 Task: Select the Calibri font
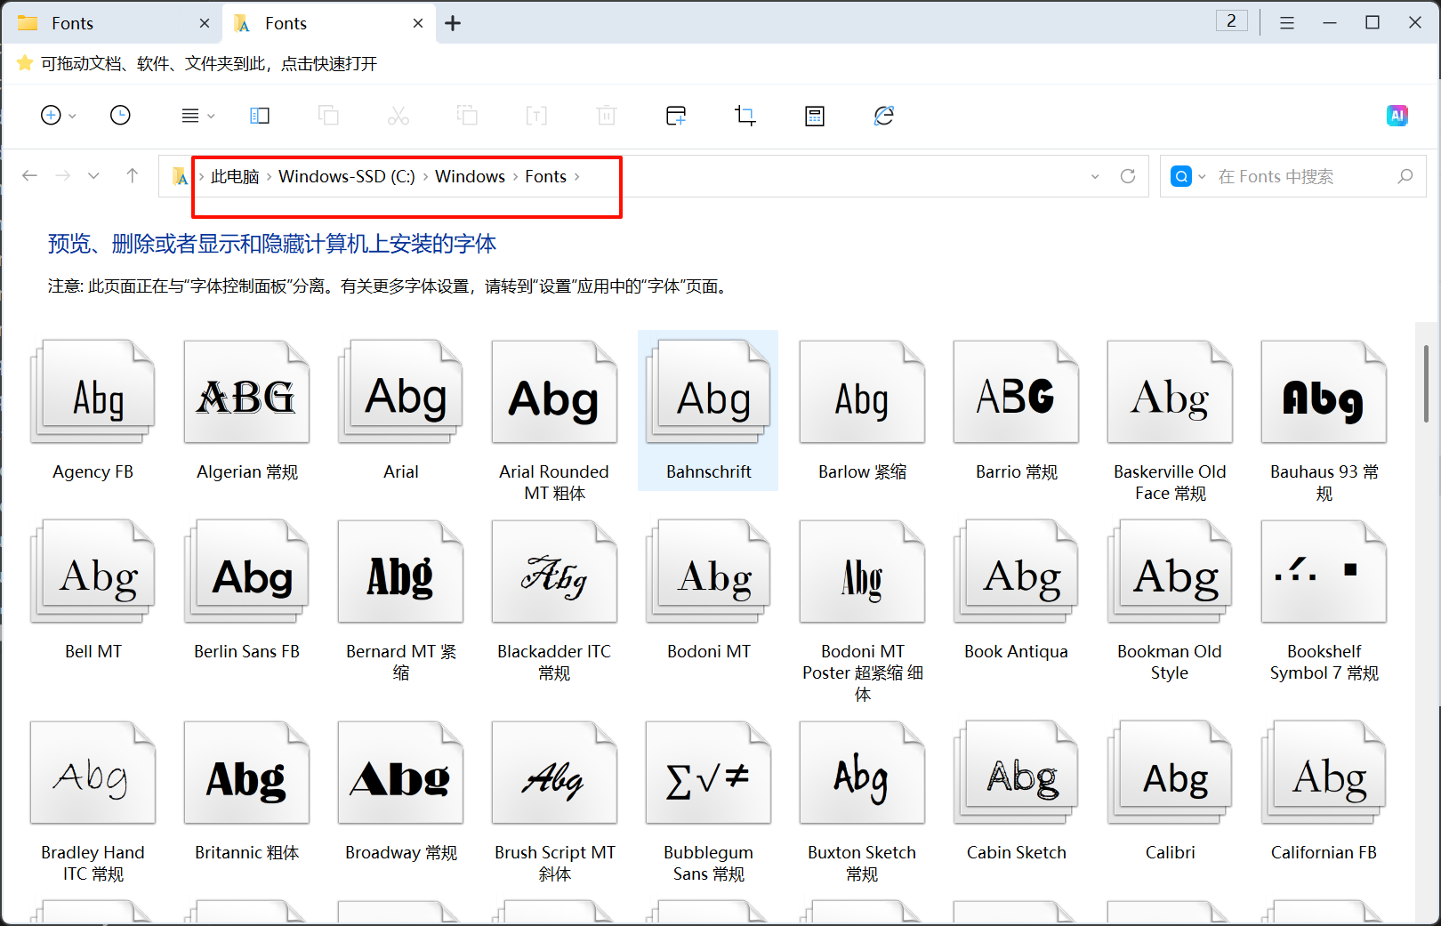1171,791
